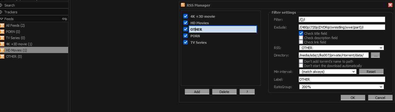Select the PORN filter in list
Screen dimensions: 395x112
click(195, 36)
